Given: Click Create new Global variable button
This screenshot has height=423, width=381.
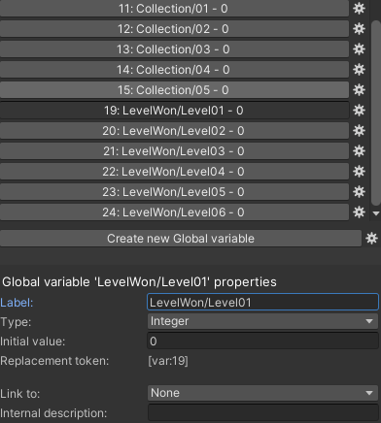Looking at the screenshot, I should [x=181, y=239].
